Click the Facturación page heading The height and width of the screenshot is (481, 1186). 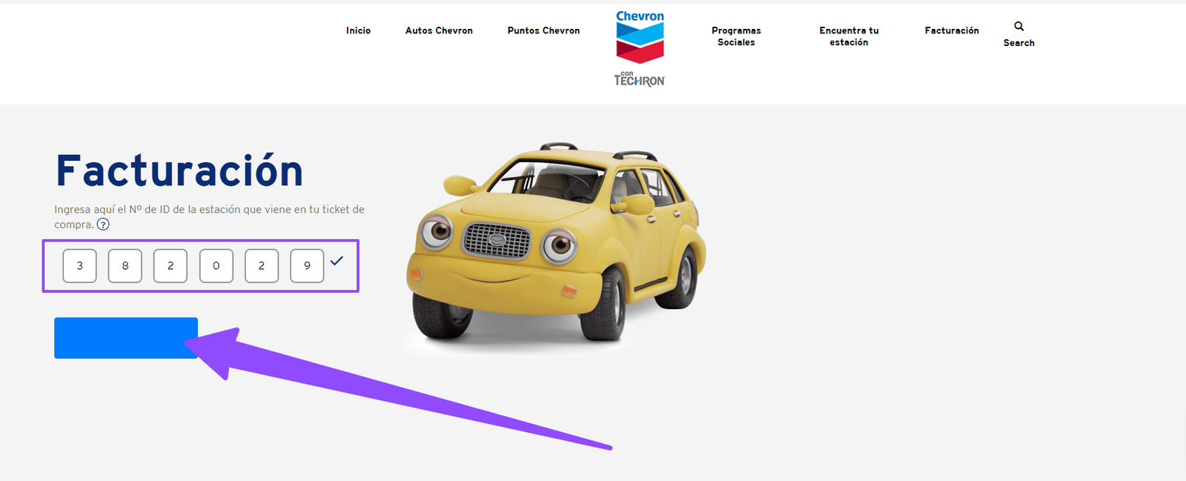coord(180,171)
